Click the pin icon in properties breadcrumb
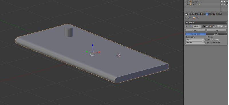 pyautogui.click(x=186, y=18)
